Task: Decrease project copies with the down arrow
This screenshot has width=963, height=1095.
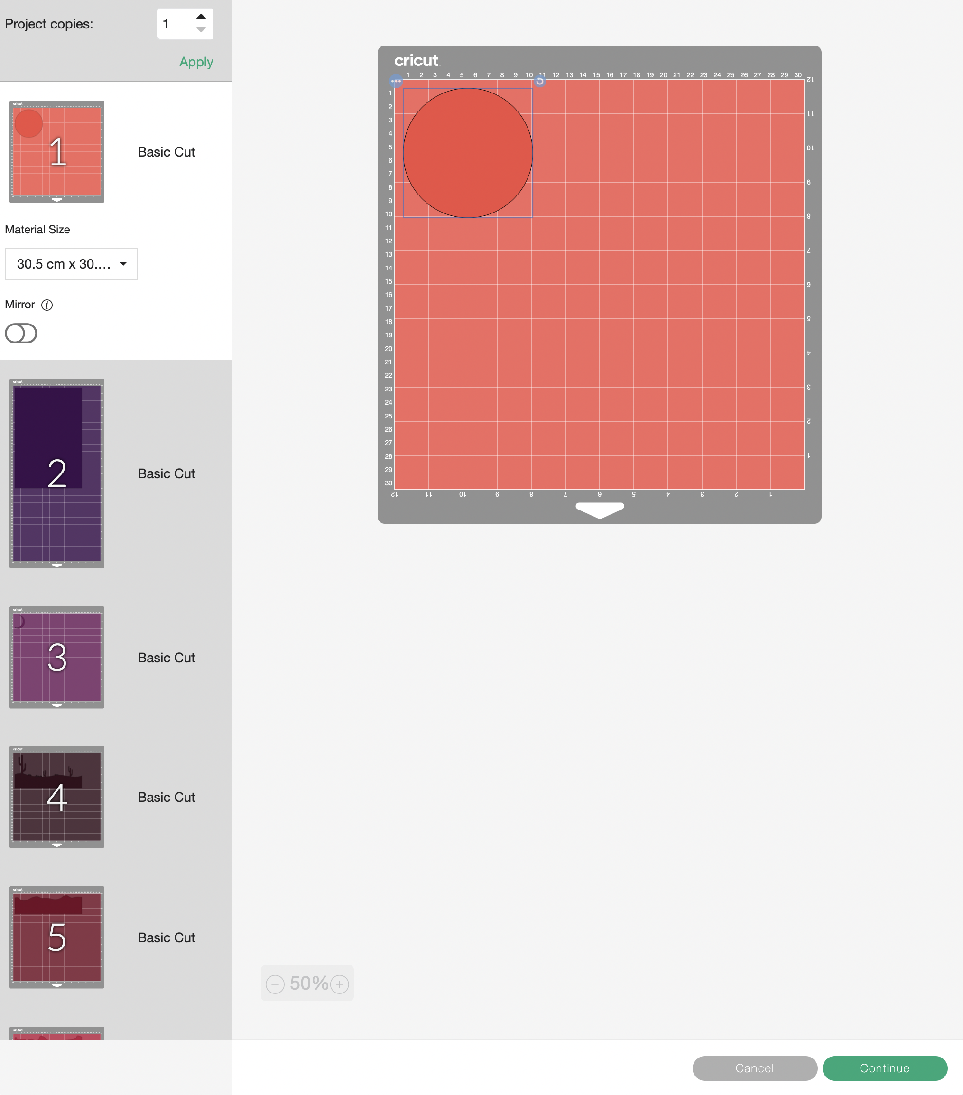Action: coord(201,31)
